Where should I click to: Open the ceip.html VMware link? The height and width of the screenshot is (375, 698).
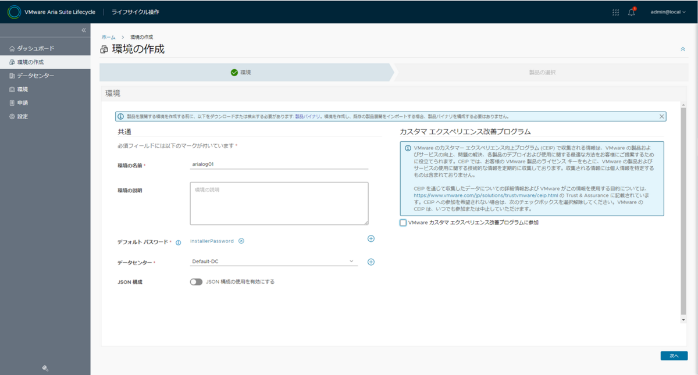tap(486, 196)
